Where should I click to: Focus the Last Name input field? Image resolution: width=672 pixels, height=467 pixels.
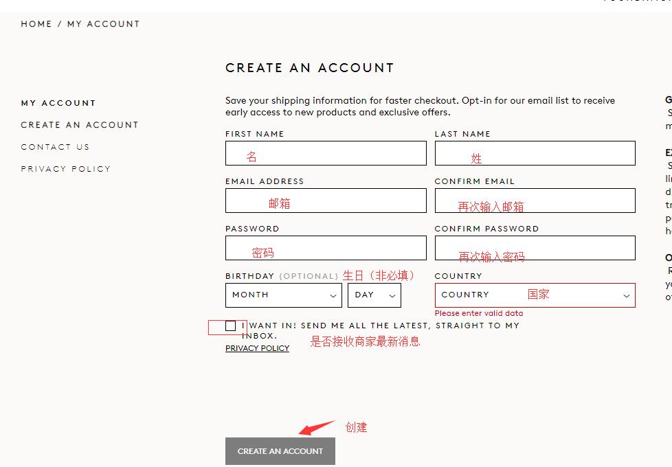[535, 153]
